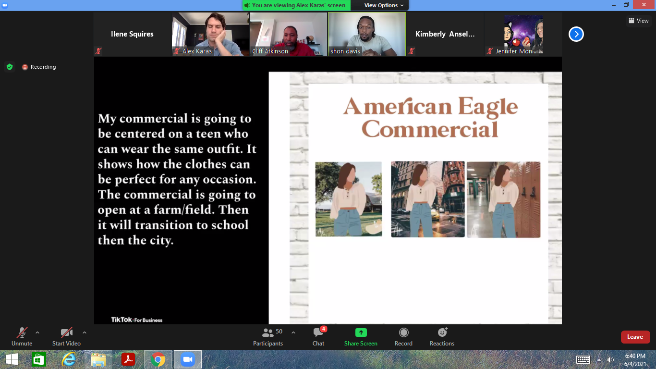The height and width of the screenshot is (369, 656).
Task: Open Adobe Acrobat from the taskbar
Action: [128, 359]
